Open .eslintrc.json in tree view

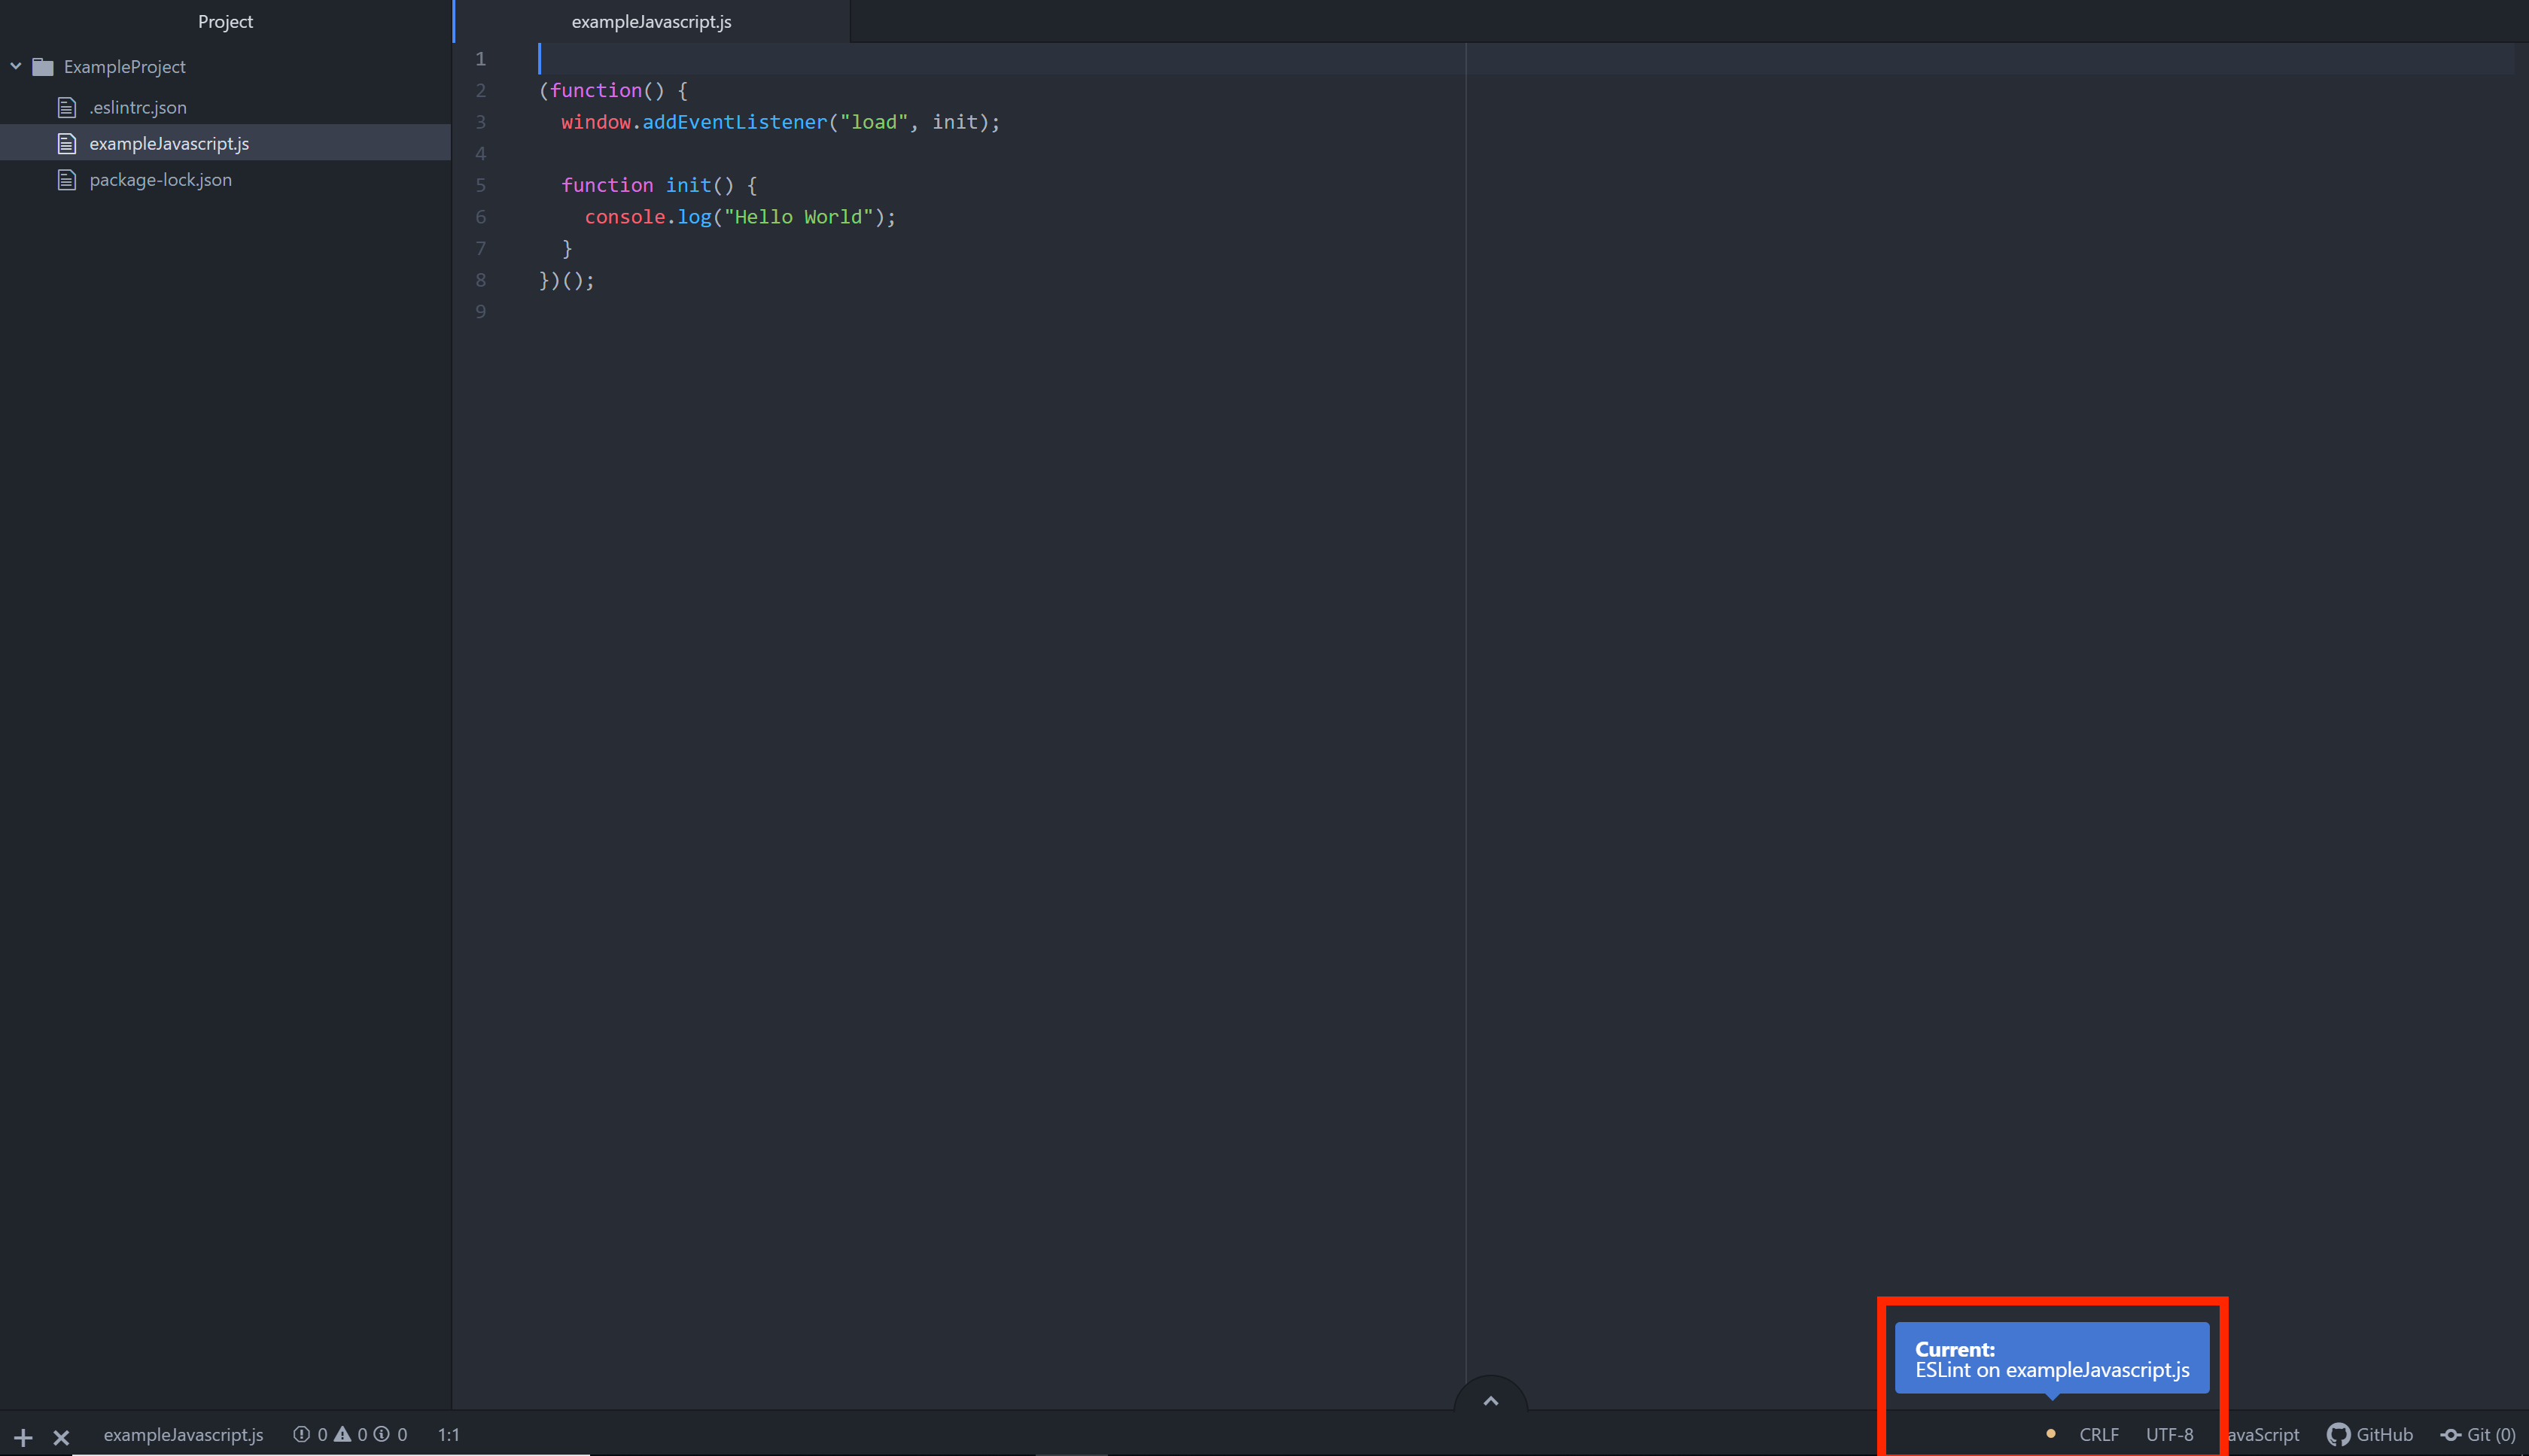138,107
